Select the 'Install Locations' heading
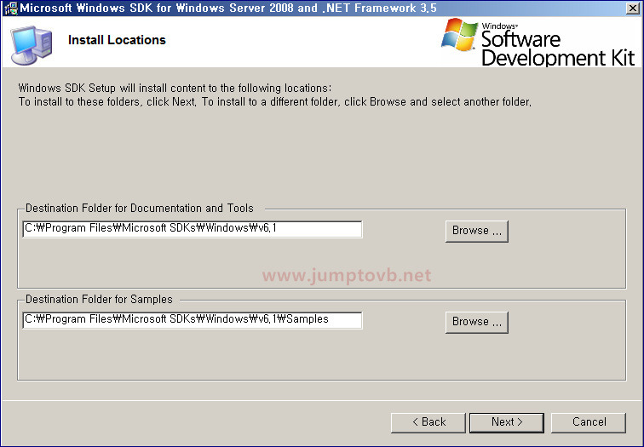The height and width of the screenshot is (447, 644). pos(117,40)
